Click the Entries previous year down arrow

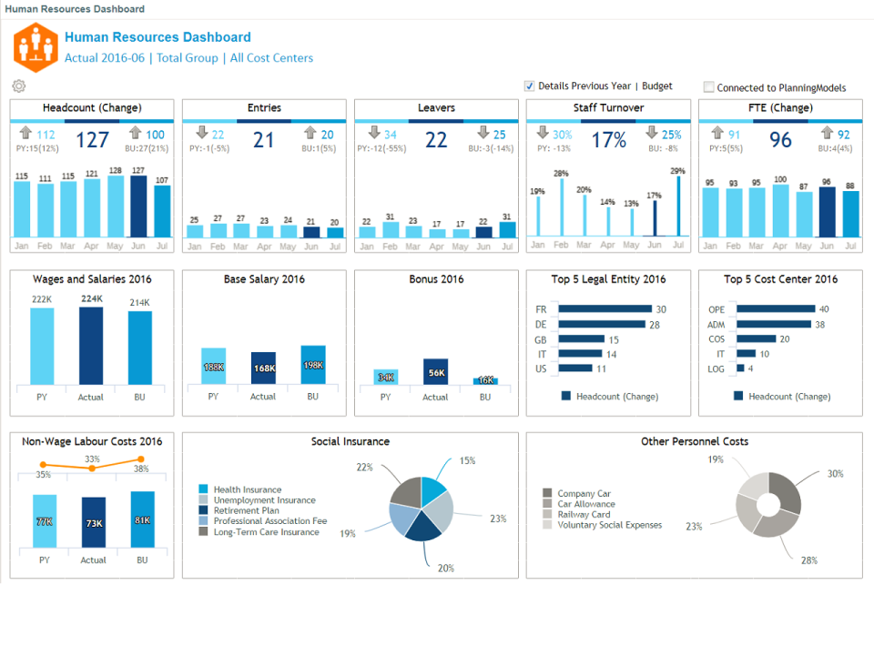pos(202,133)
